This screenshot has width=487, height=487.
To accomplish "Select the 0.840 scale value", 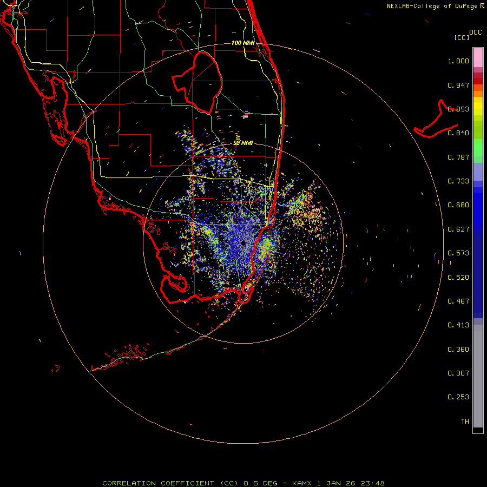I will [458, 133].
